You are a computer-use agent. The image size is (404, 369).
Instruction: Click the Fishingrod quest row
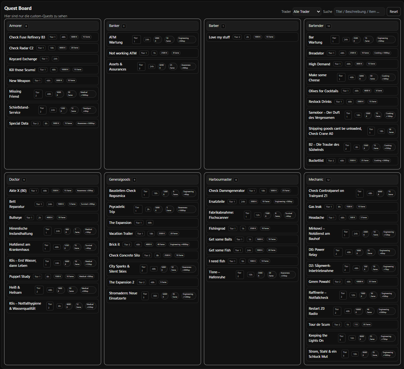pos(217,228)
